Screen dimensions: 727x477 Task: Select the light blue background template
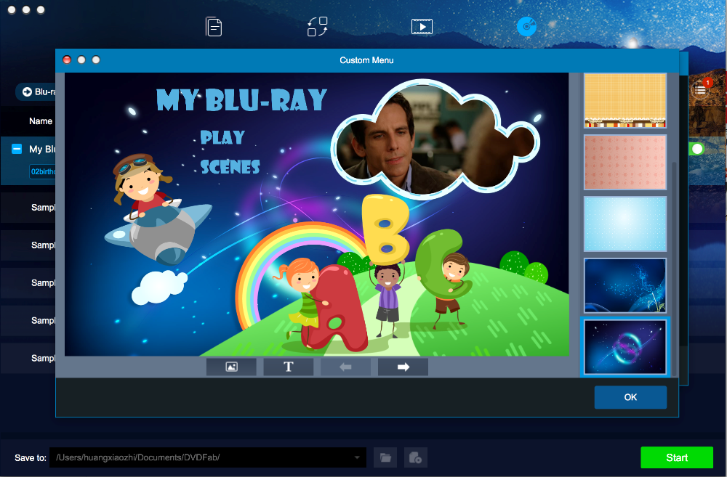[624, 224]
